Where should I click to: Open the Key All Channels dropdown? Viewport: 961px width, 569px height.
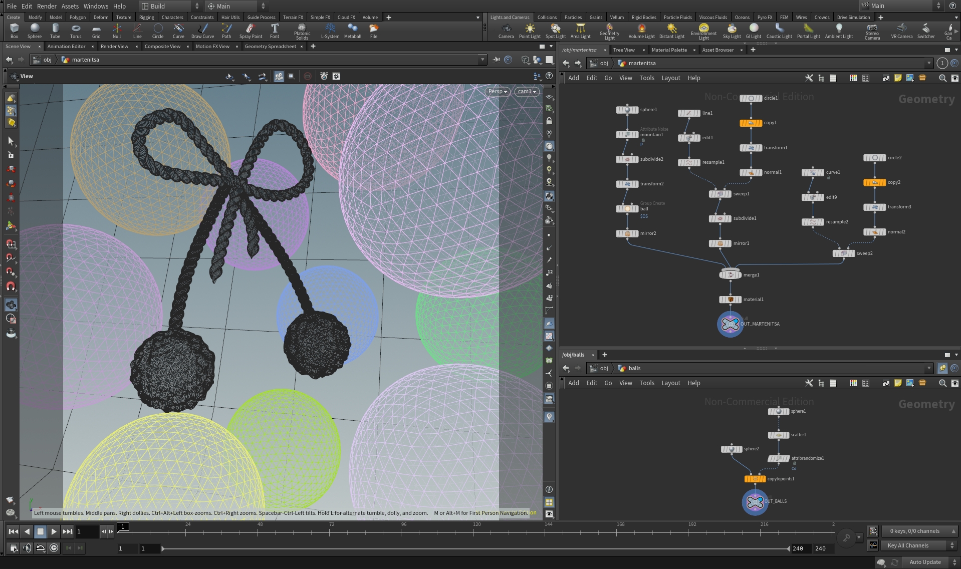pyautogui.click(x=919, y=545)
